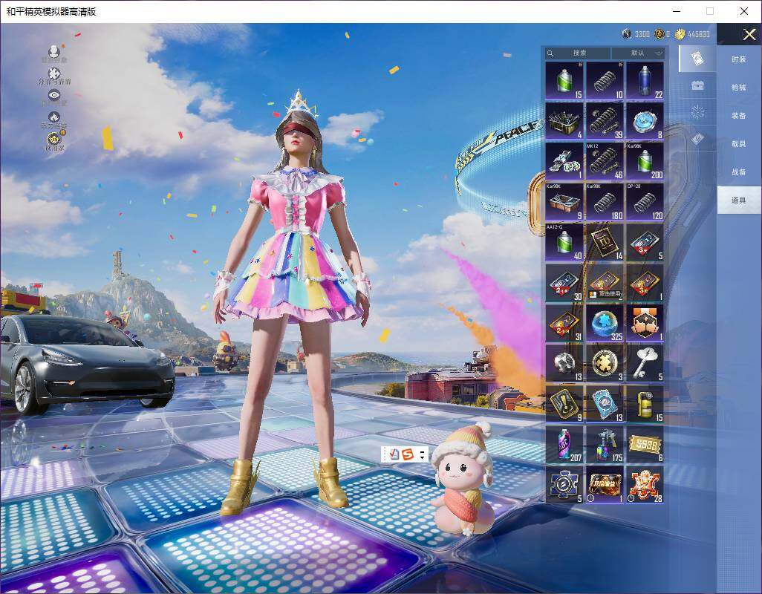Select the orange handshake badge item

point(645,324)
